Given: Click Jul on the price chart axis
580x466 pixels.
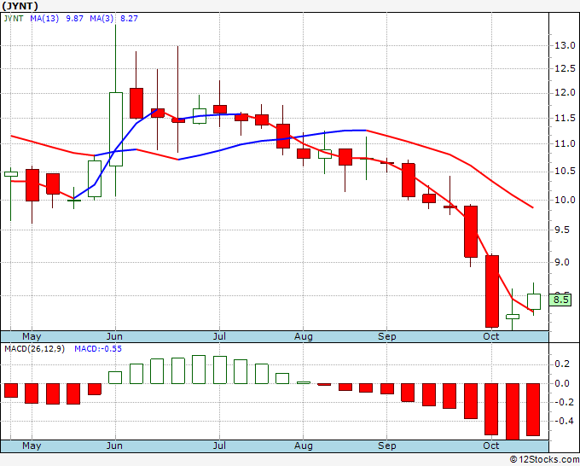Looking at the screenshot, I should pos(219,336).
